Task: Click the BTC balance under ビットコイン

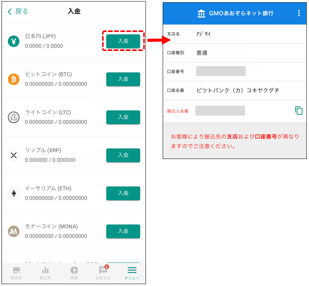Action: click(56, 84)
